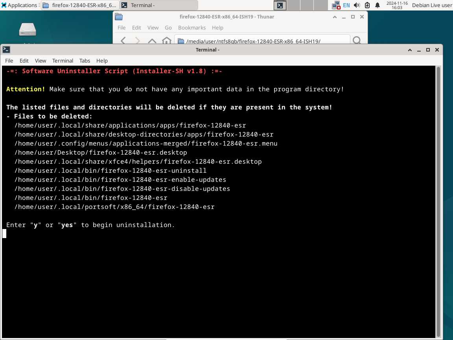The height and width of the screenshot is (340, 453).
Task: Shade the Thunar window with the arrow
Action: [335, 17]
